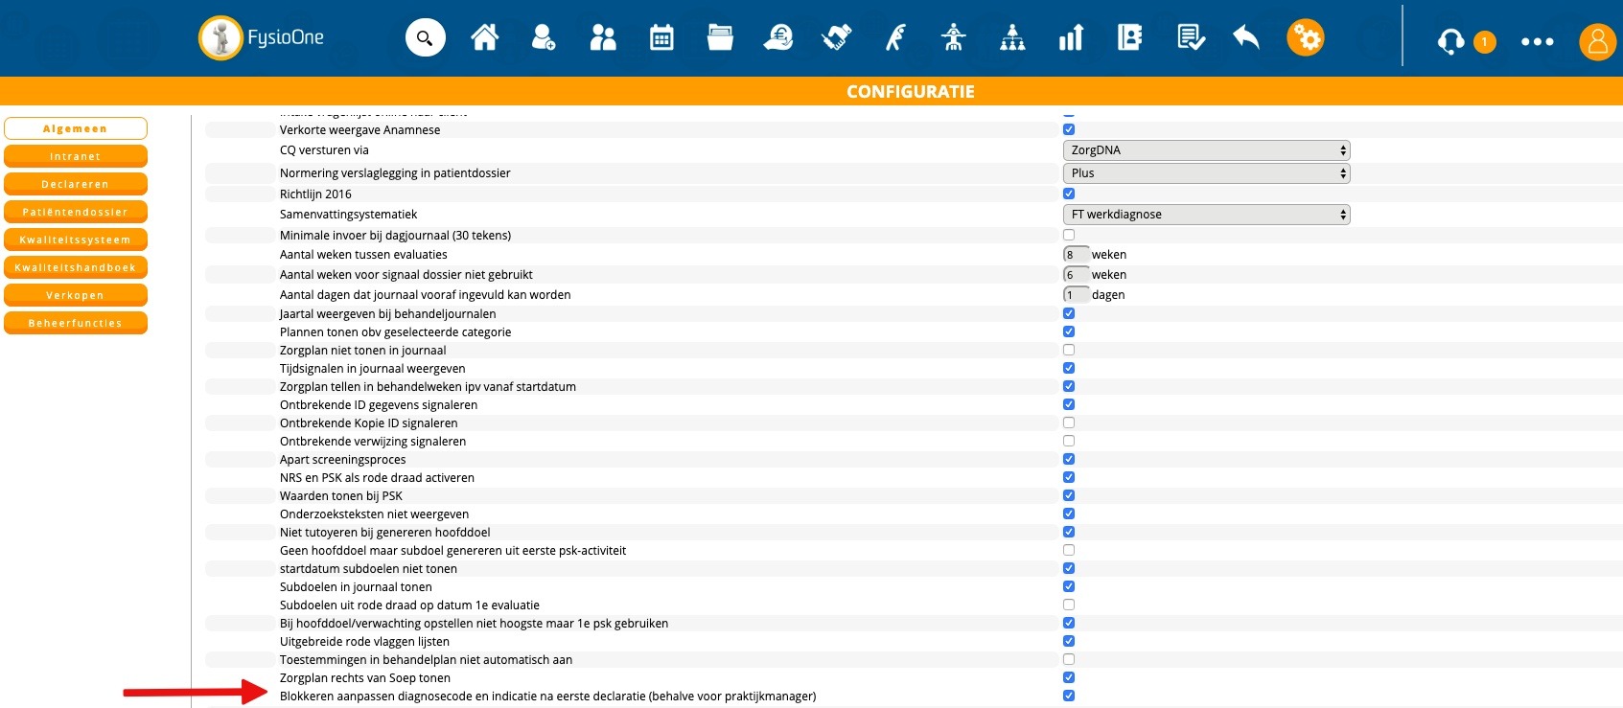
Task: Go to the home icon
Action: [484, 38]
